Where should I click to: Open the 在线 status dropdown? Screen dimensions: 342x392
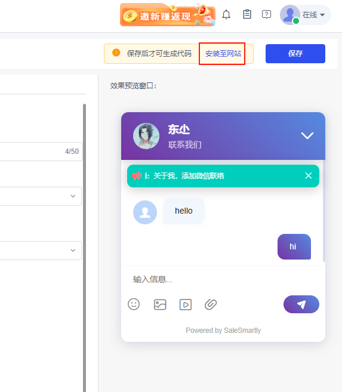[313, 15]
